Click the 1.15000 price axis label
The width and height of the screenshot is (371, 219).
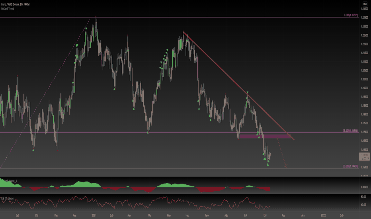364,167
